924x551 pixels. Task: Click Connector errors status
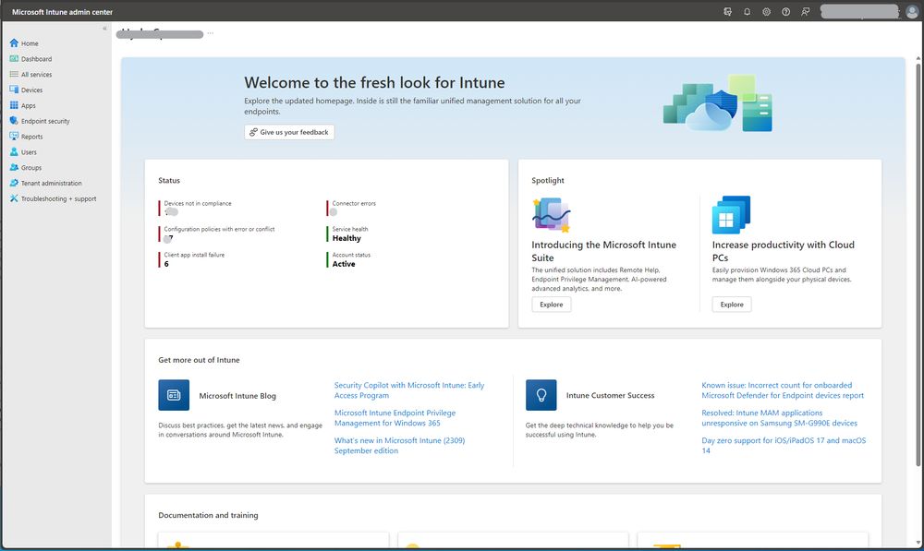pyautogui.click(x=354, y=208)
